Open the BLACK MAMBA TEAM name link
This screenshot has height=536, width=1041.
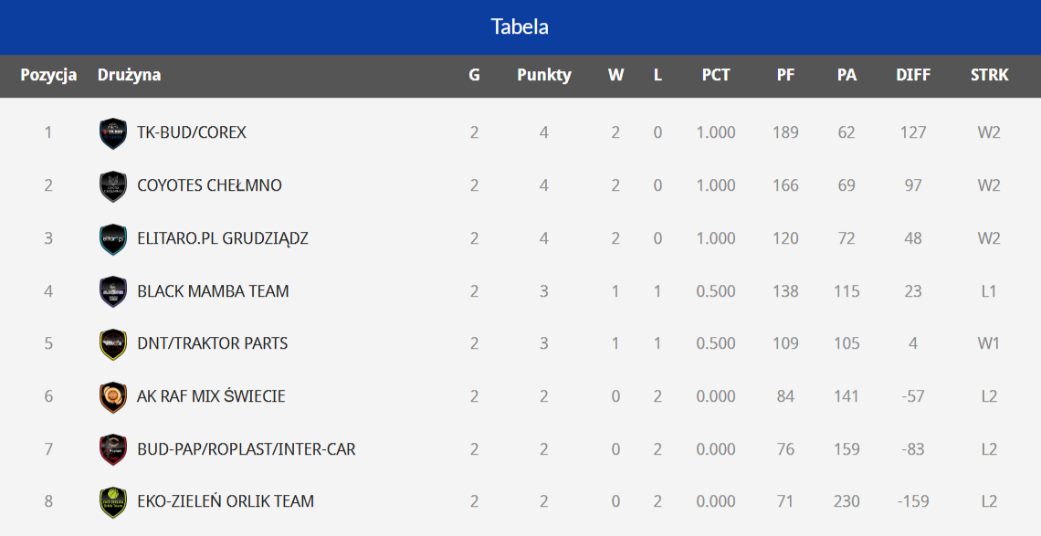click(213, 291)
